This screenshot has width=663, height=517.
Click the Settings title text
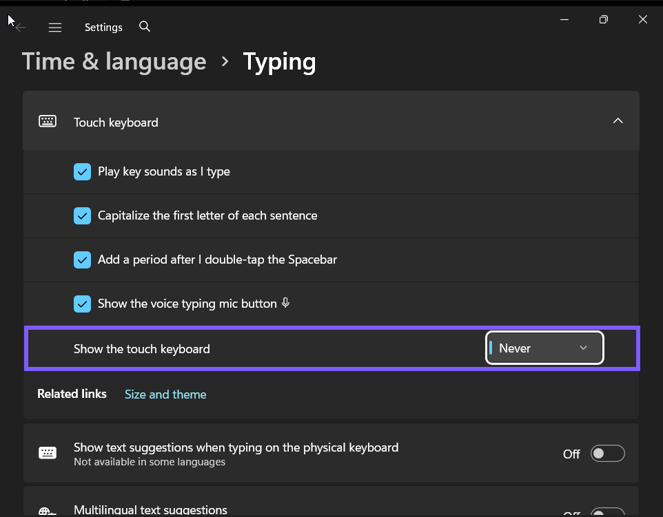[x=103, y=28]
